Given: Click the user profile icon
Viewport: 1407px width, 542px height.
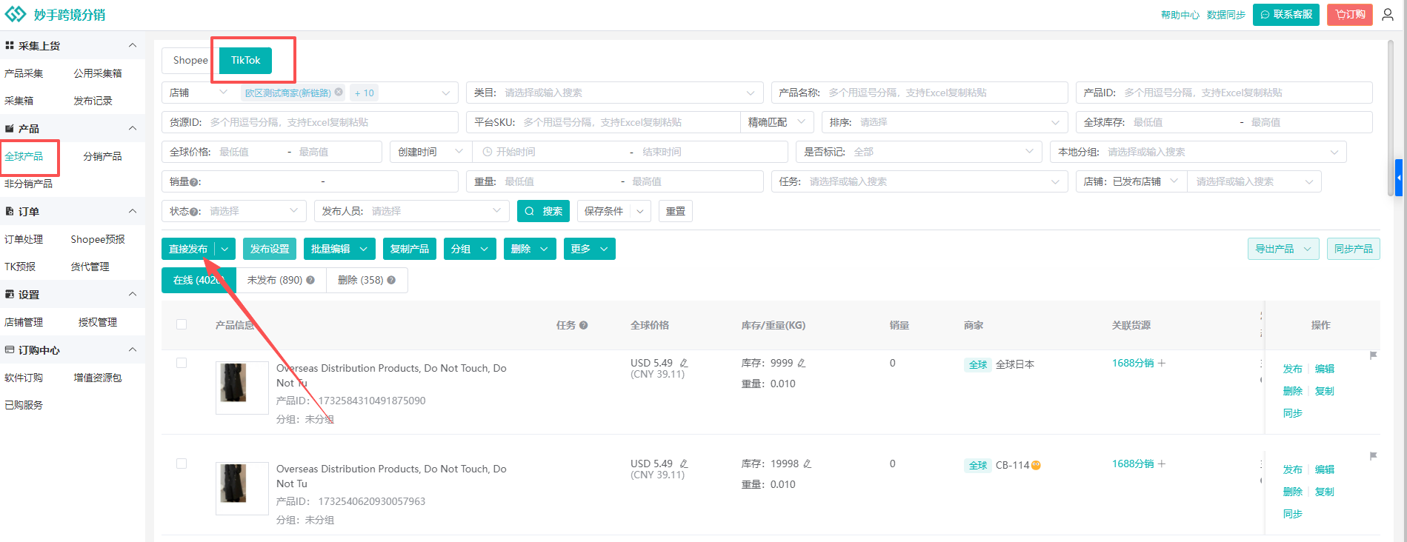Looking at the screenshot, I should coord(1388,15).
